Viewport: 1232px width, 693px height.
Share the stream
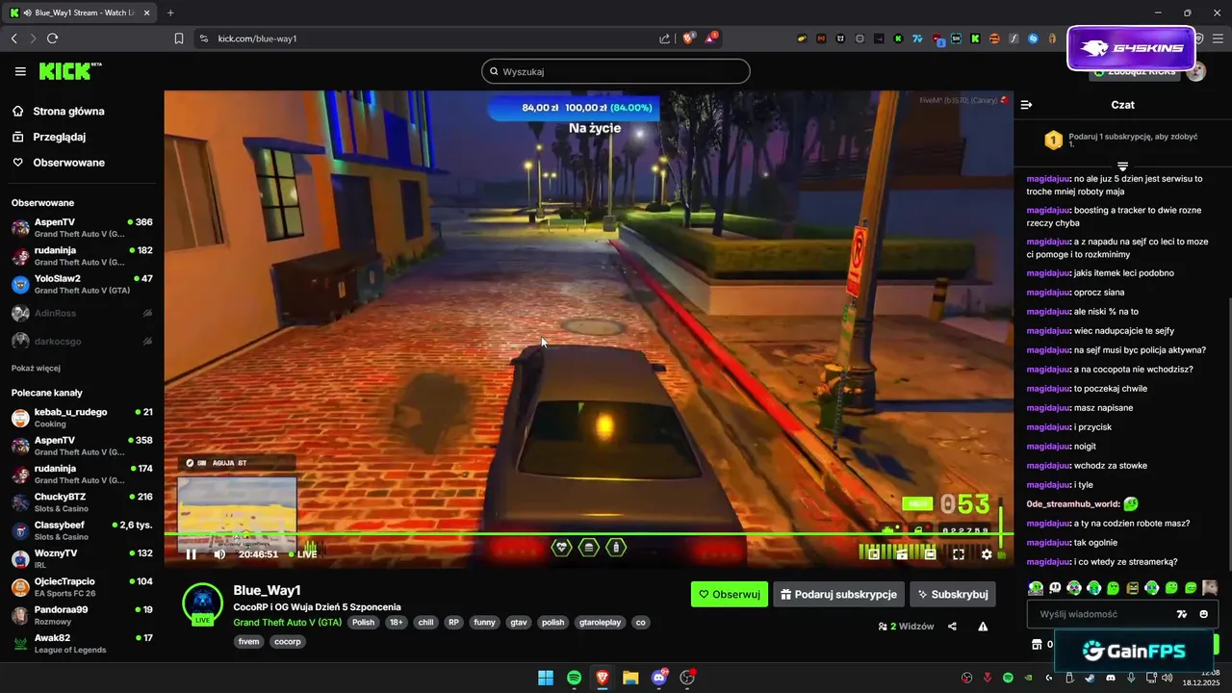pyautogui.click(x=952, y=627)
